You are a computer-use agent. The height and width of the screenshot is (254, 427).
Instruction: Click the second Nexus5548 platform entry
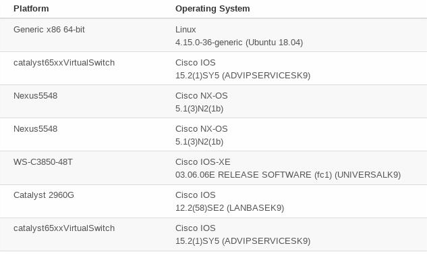pyautogui.click(x=35, y=129)
